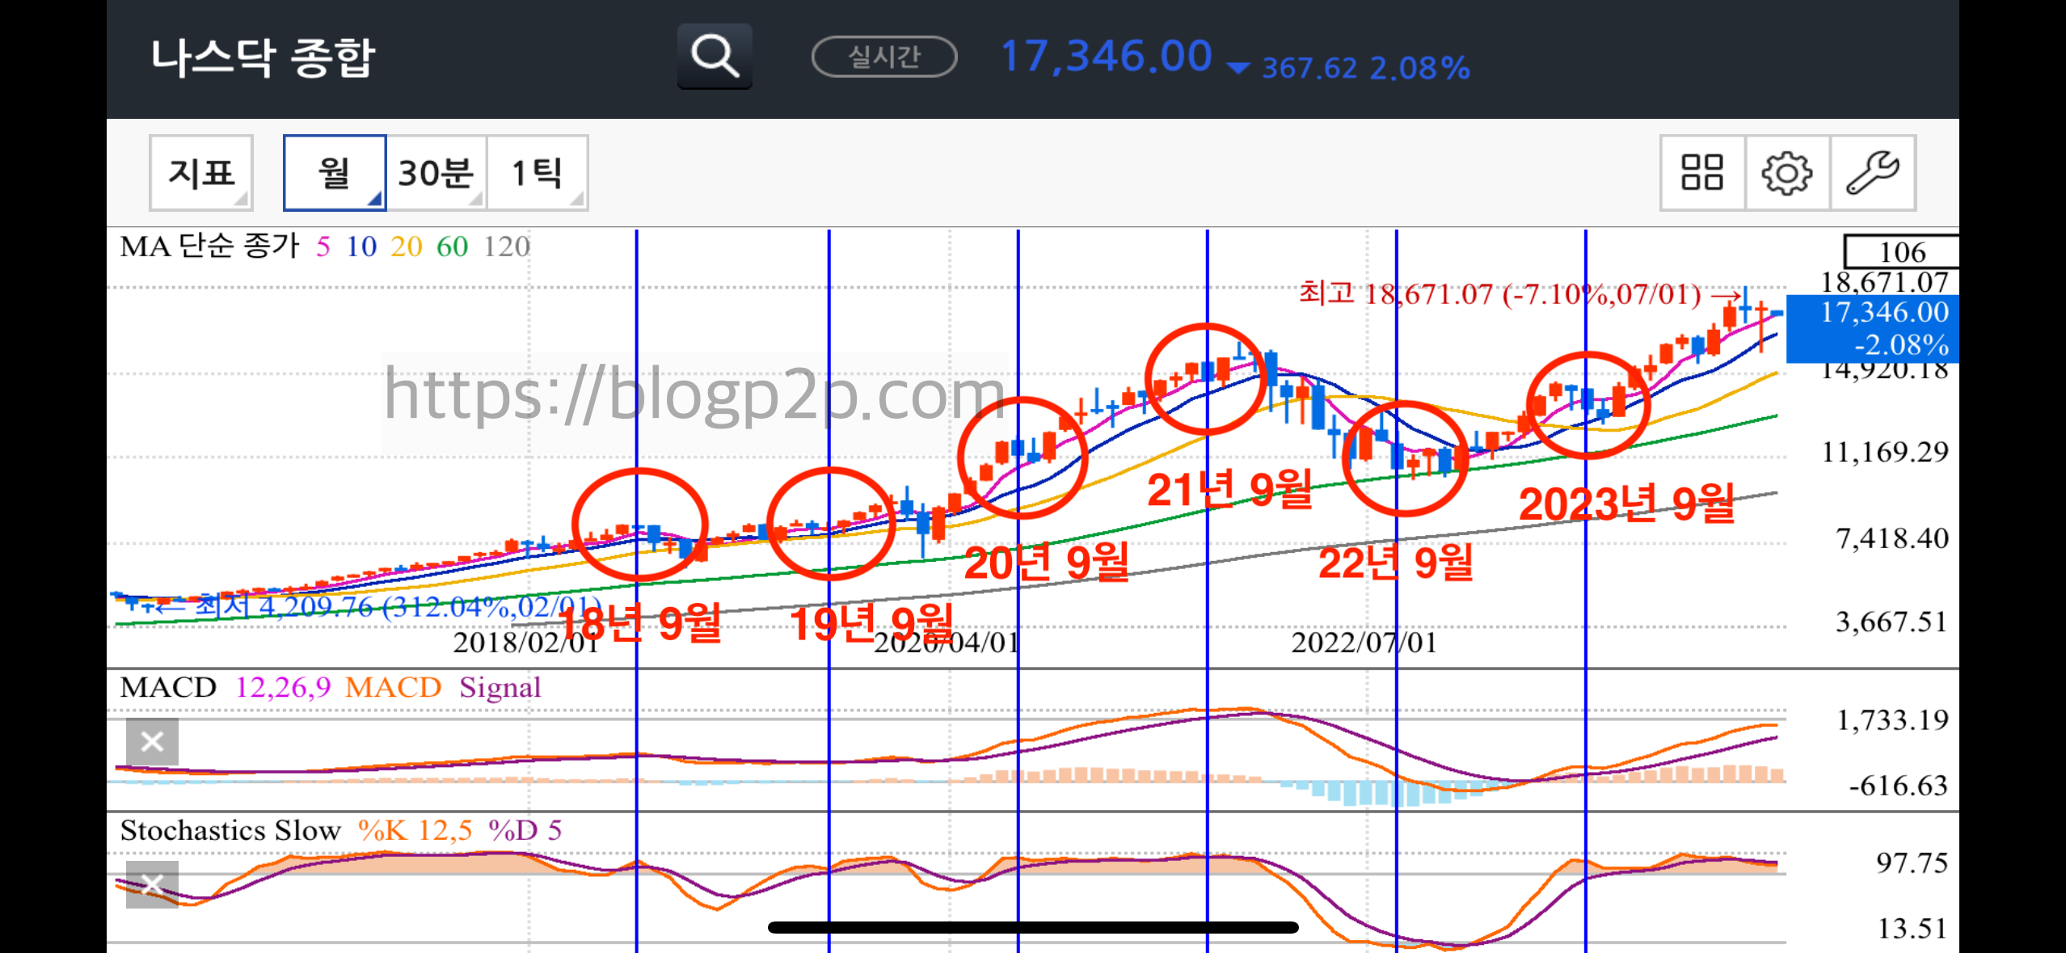Expand the 30분 interval dropdown
2066x953 pixels.
coord(436,173)
